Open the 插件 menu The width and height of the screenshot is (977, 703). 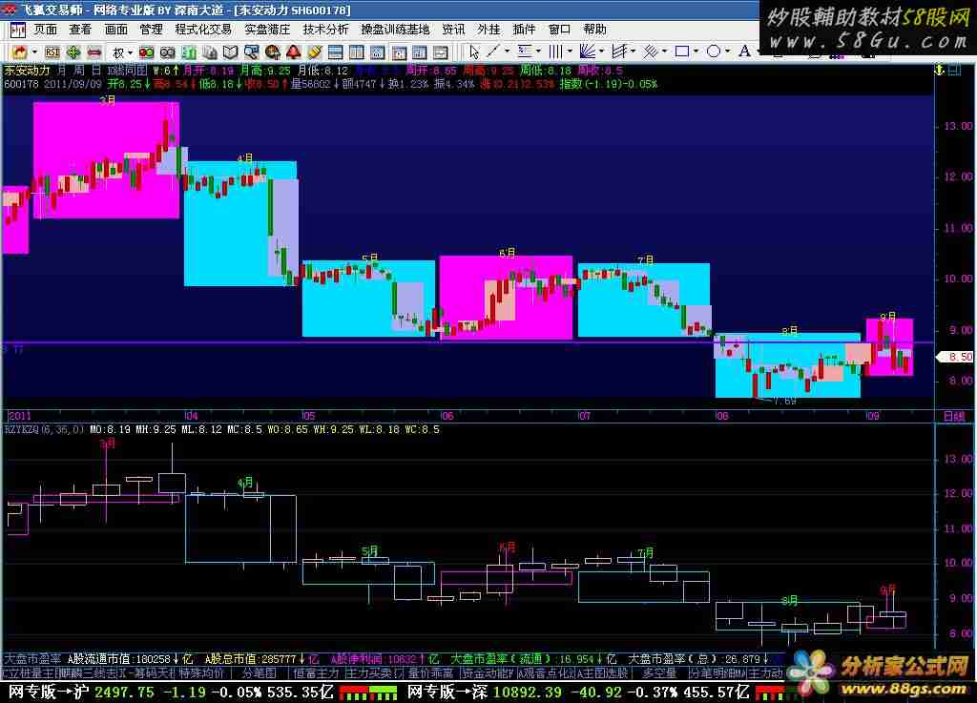[x=524, y=30]
